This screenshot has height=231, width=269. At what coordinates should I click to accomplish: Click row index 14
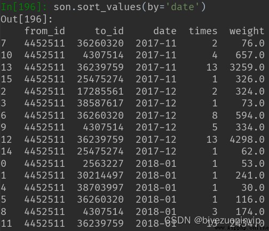pos(6,151)
